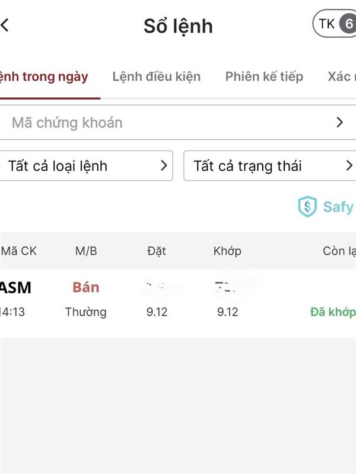Tap the Bán order type label
Screen dimensions: 356x474
[86, 288]
